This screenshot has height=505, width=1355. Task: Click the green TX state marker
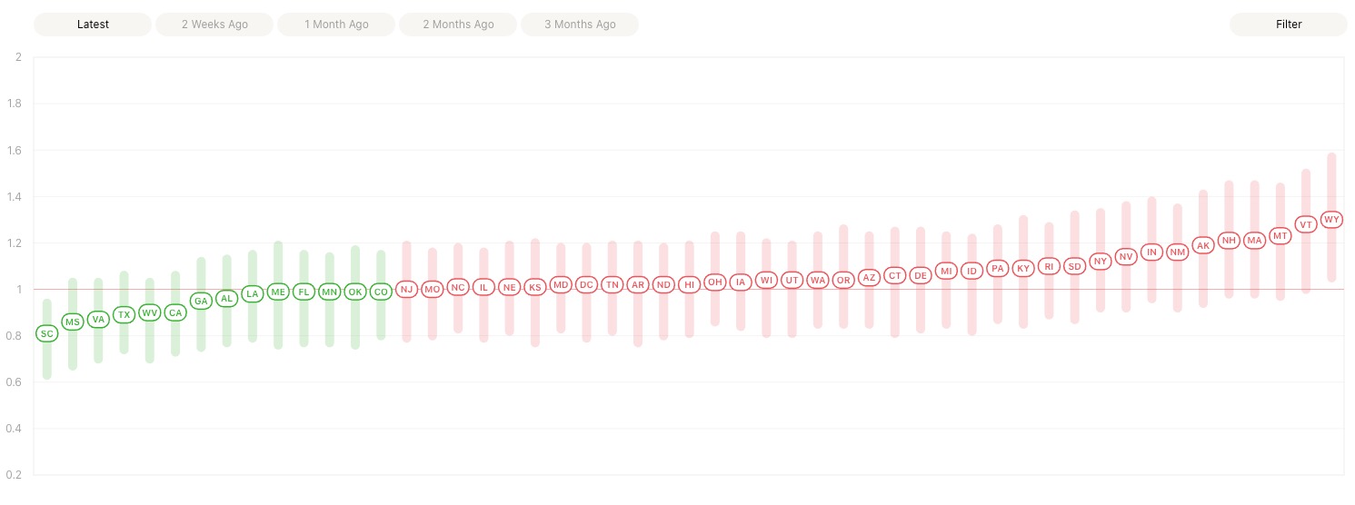[125, 314]
